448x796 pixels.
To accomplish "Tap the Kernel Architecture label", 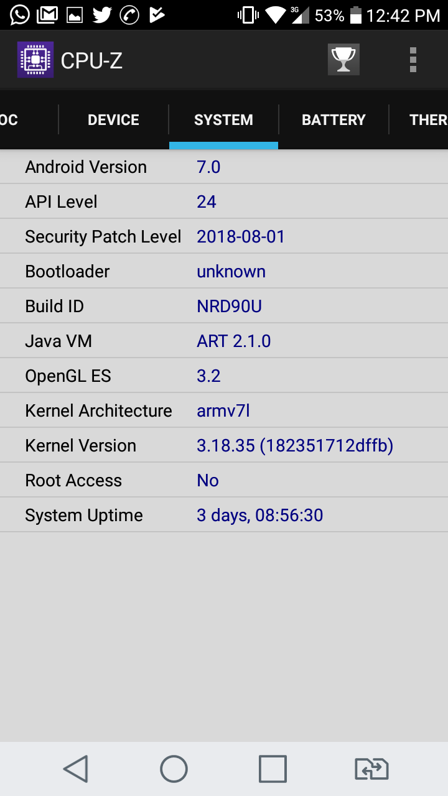I will click(98, 410).
